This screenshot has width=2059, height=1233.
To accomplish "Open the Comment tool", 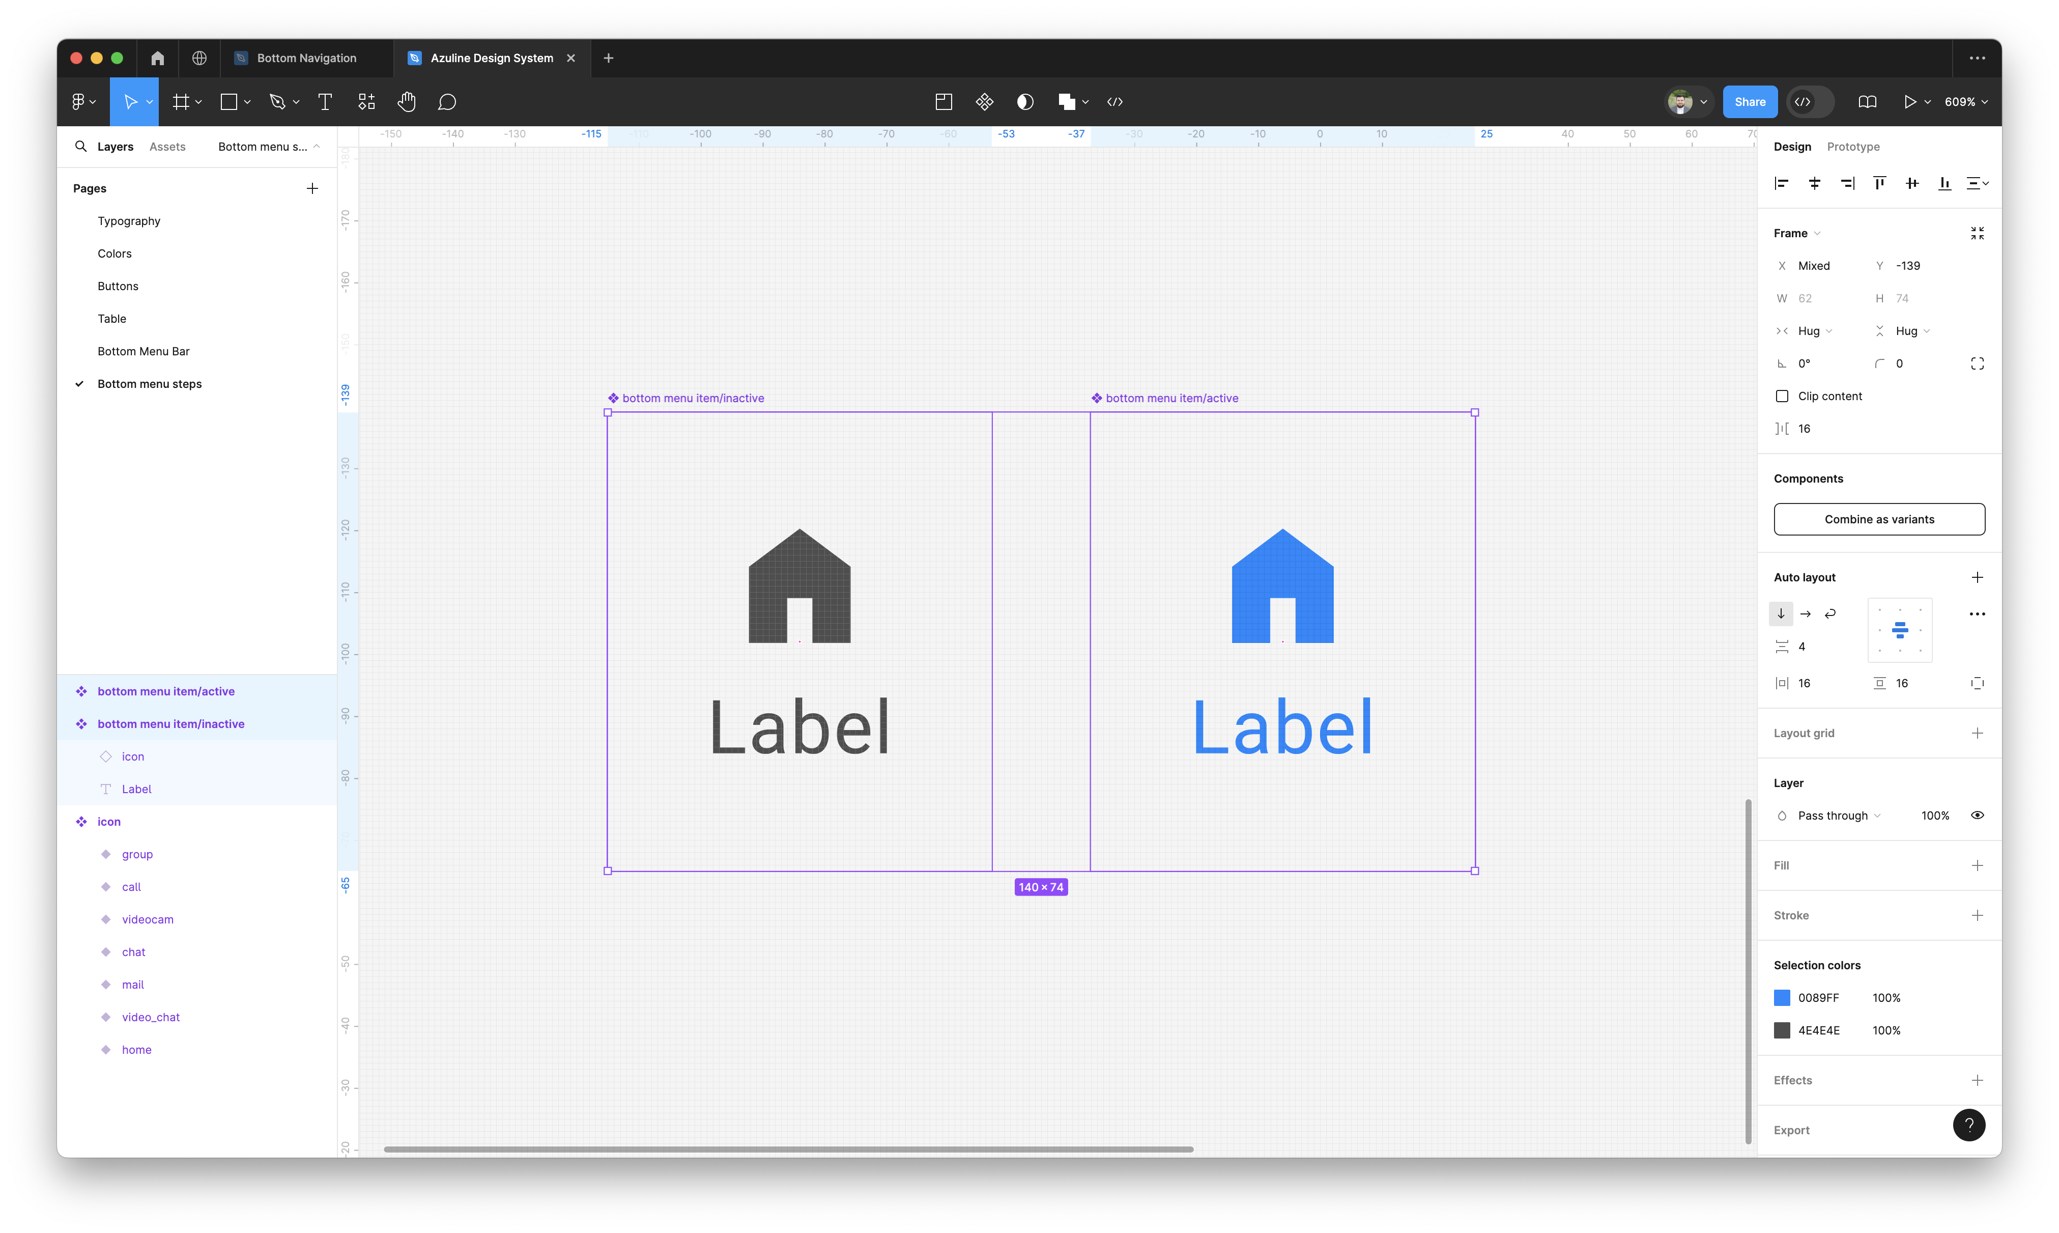I will [x=447, y=101].
